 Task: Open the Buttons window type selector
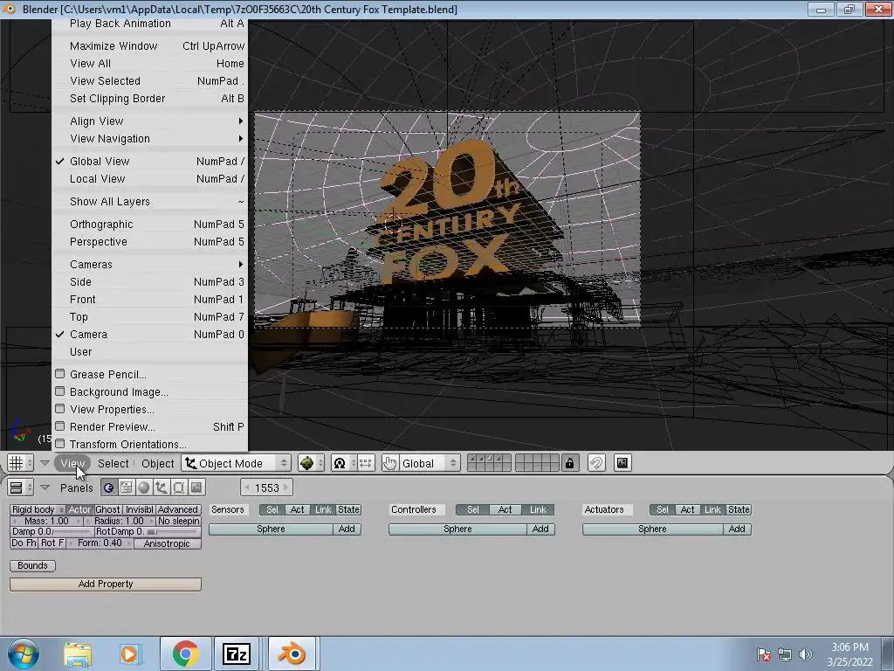[x=20, y=488]
